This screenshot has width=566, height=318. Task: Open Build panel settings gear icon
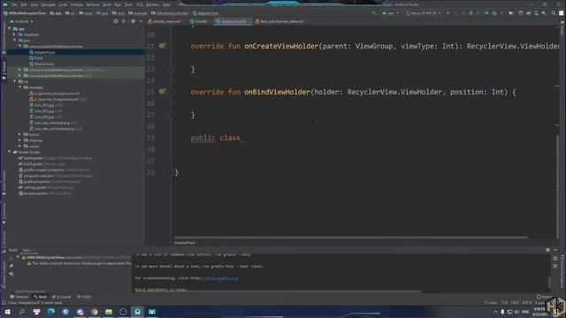tap(547, 250)
